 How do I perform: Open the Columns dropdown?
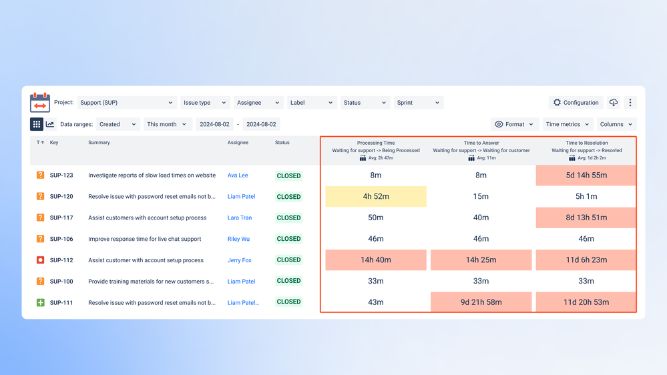pos(616,124)
